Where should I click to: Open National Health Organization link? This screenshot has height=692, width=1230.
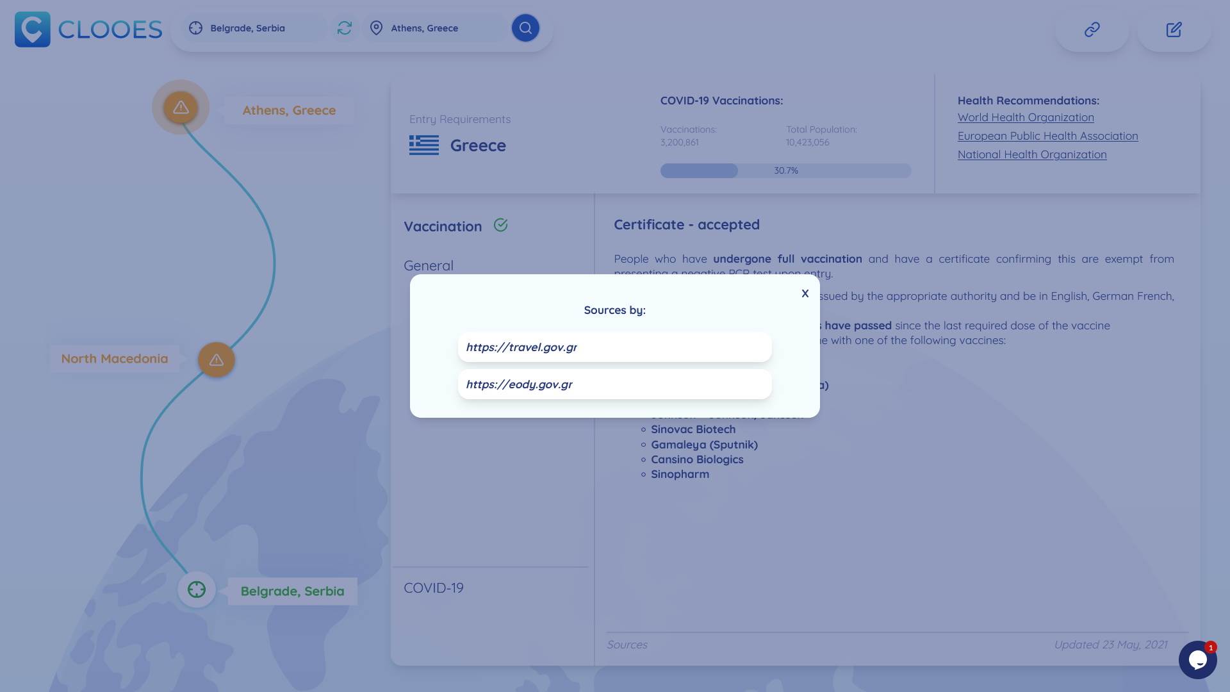(x=1031, y=154)
